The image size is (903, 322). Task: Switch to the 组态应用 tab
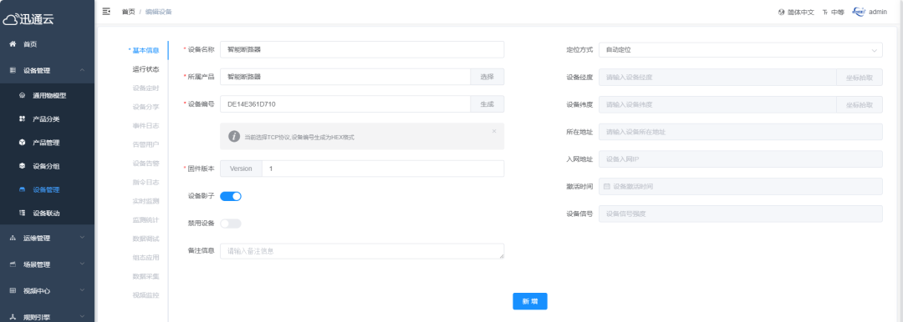[145, 258]
